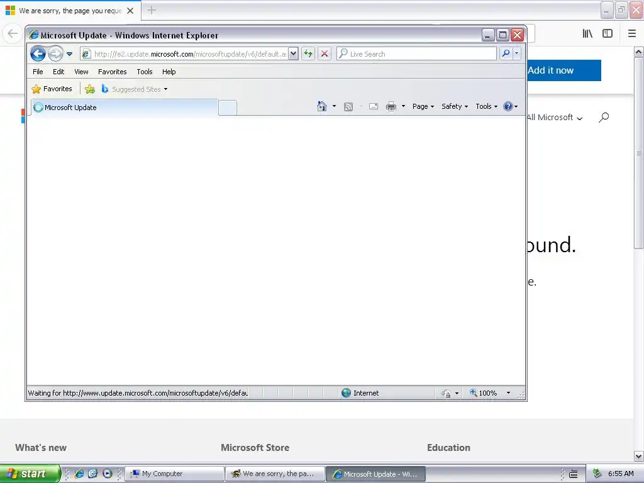This screenshot has width=644, height=483.
Task: Click the IE address bar URL field
Action: pos(190,54)
